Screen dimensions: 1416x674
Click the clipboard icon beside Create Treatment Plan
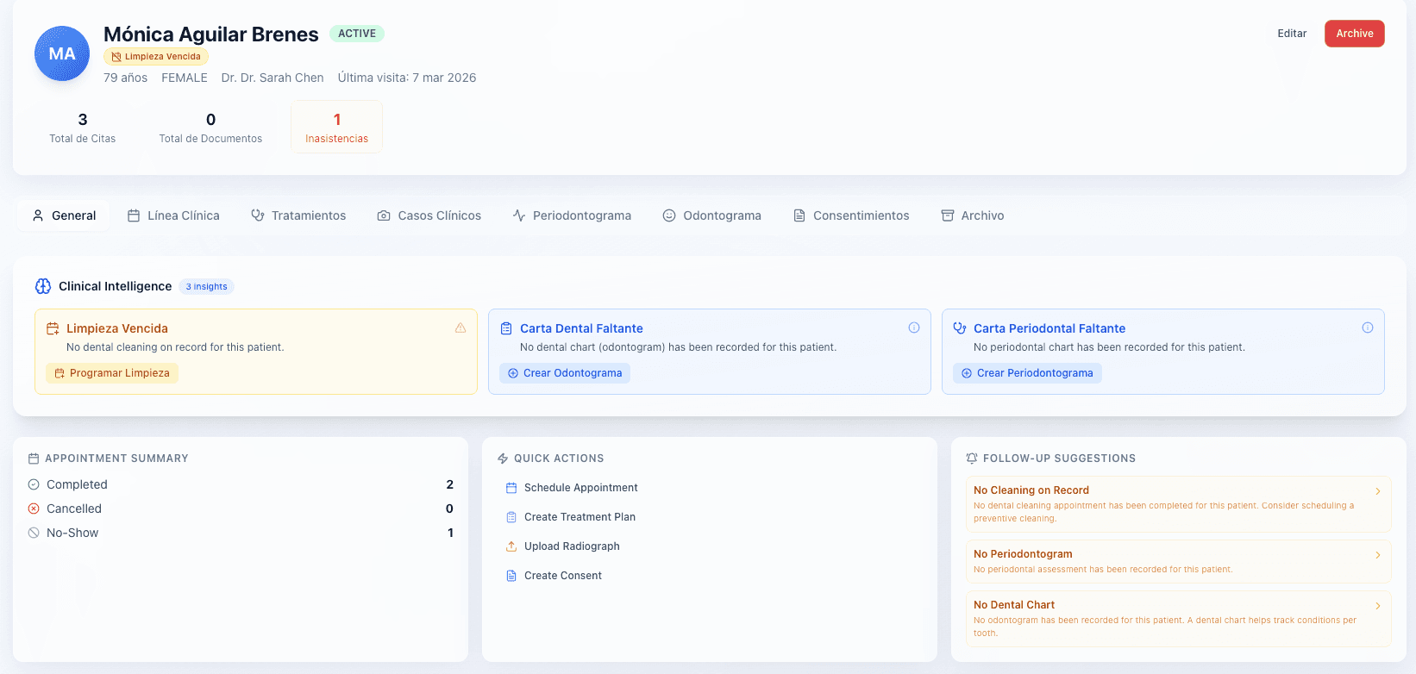pos(511,517)
